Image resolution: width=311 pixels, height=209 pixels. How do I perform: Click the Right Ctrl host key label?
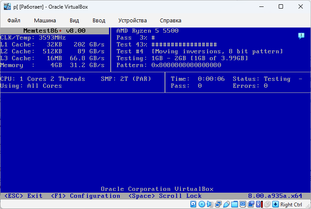(x=291, y=204)
